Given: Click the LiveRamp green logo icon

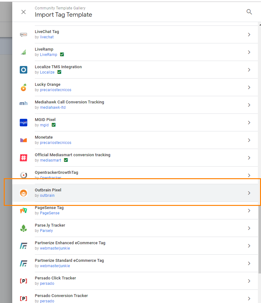Looking at the screenshot, I should click(24, 52).
